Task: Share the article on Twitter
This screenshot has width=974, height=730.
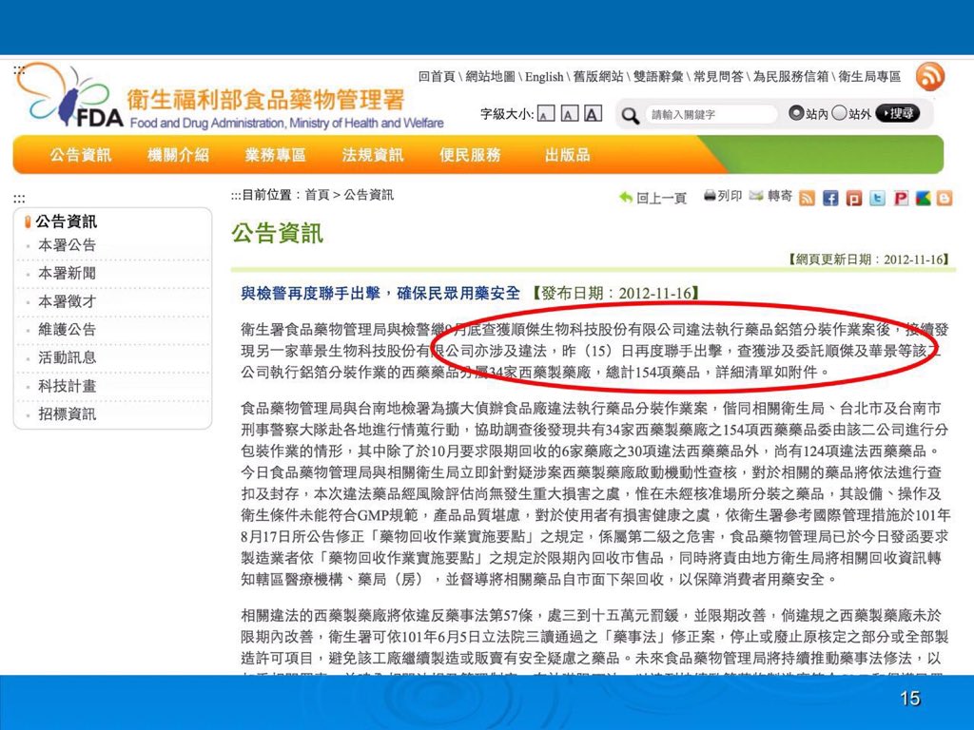Action: pyautogui.click(x=877, y=198)
